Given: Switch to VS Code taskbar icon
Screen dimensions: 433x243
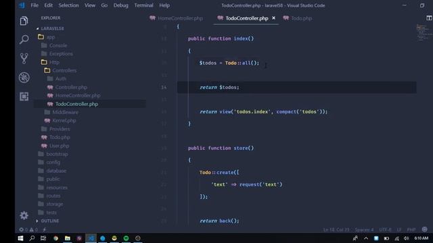Looking at the screenshot, I should click(91, 238).
